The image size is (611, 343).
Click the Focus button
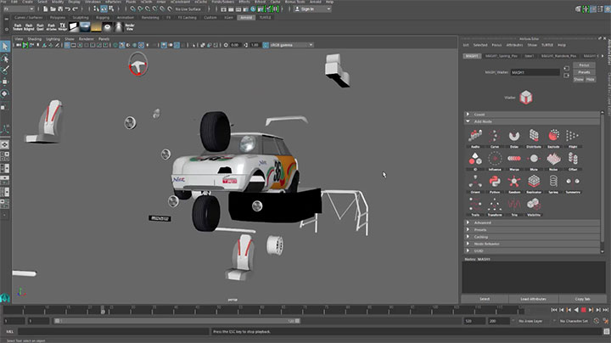click(x=584, y=65)
